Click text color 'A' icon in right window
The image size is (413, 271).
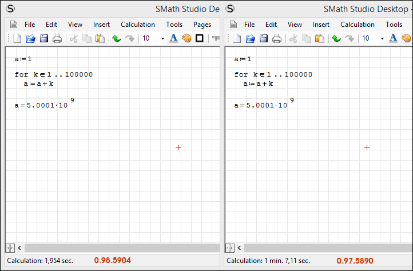393,38
